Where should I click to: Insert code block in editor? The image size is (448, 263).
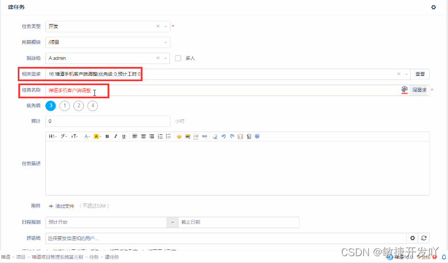point(196,137)
